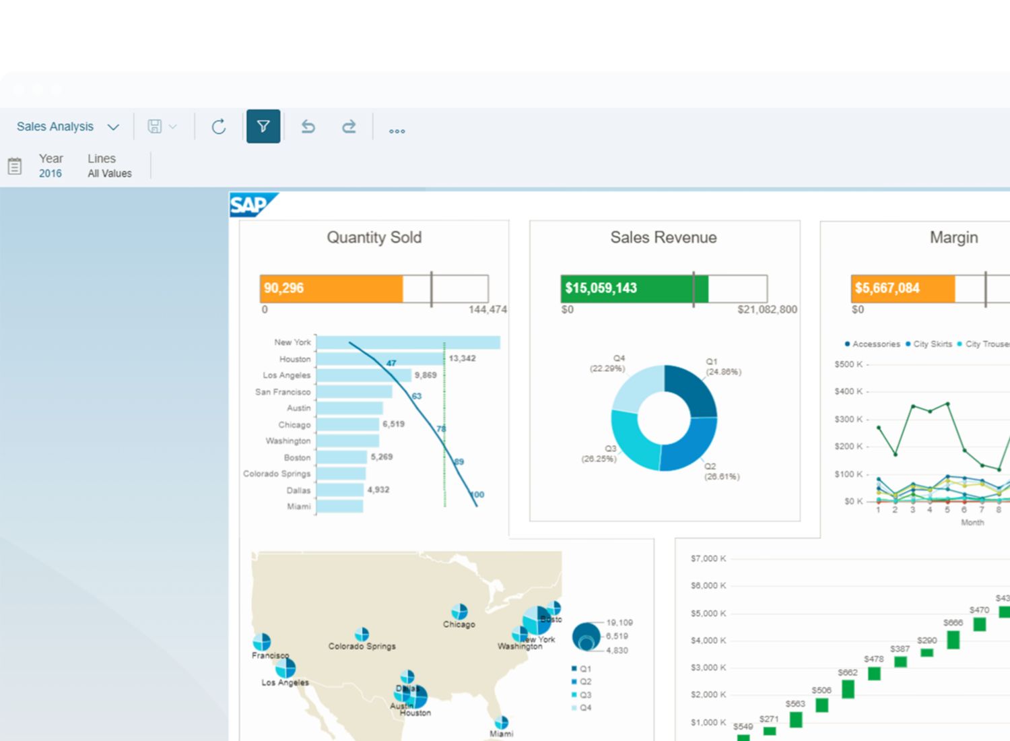Image resolution: width=1010 pixels, height=741 pixels.
Task: Refresh the Sales Analysis dashboard
Action: pyautogui.click(x=219, y=127)
